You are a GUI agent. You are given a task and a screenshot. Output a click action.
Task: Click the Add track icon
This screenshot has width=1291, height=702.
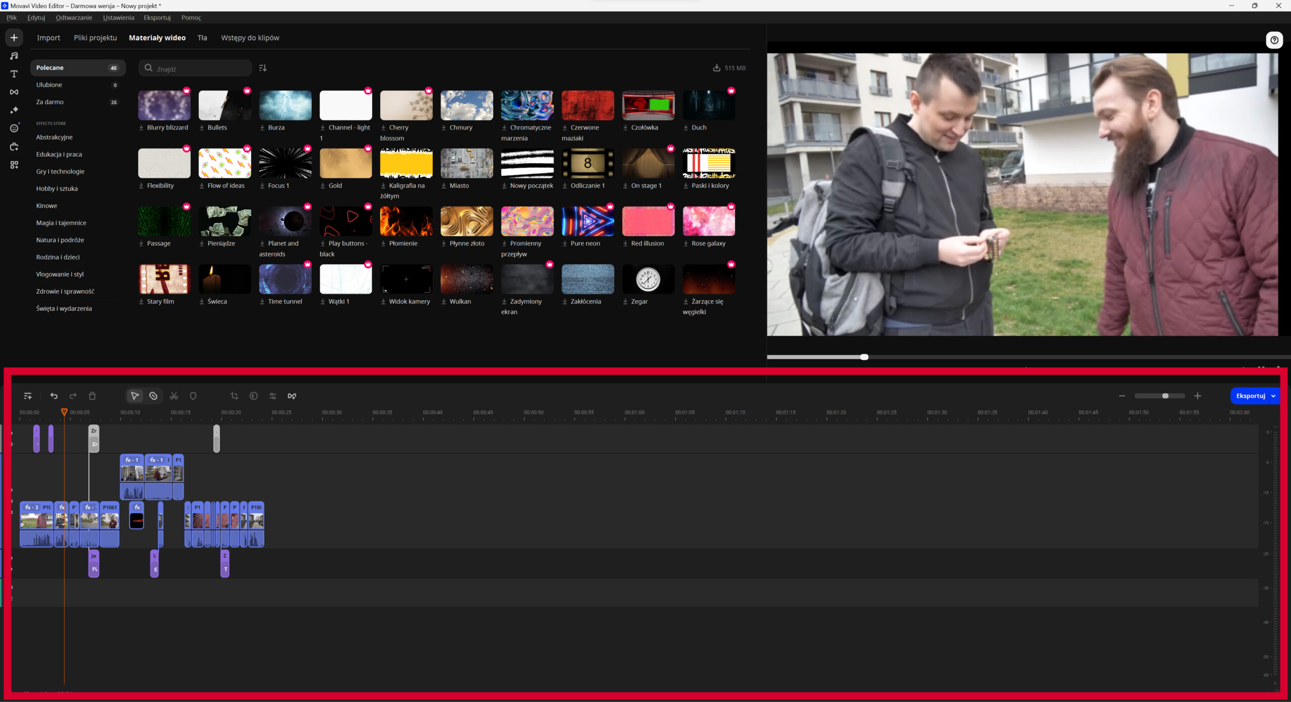pos(28,396)
